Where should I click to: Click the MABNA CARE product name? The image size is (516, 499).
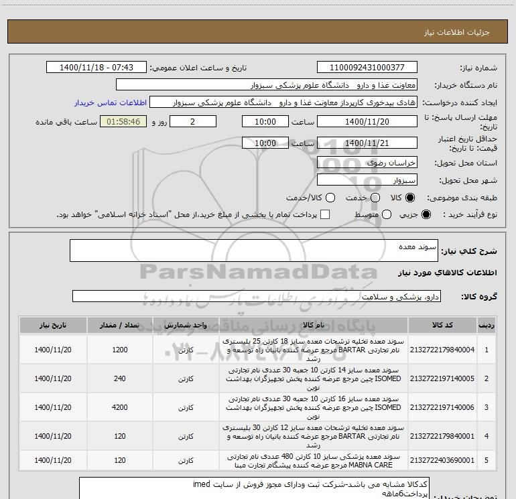[314, 461]
